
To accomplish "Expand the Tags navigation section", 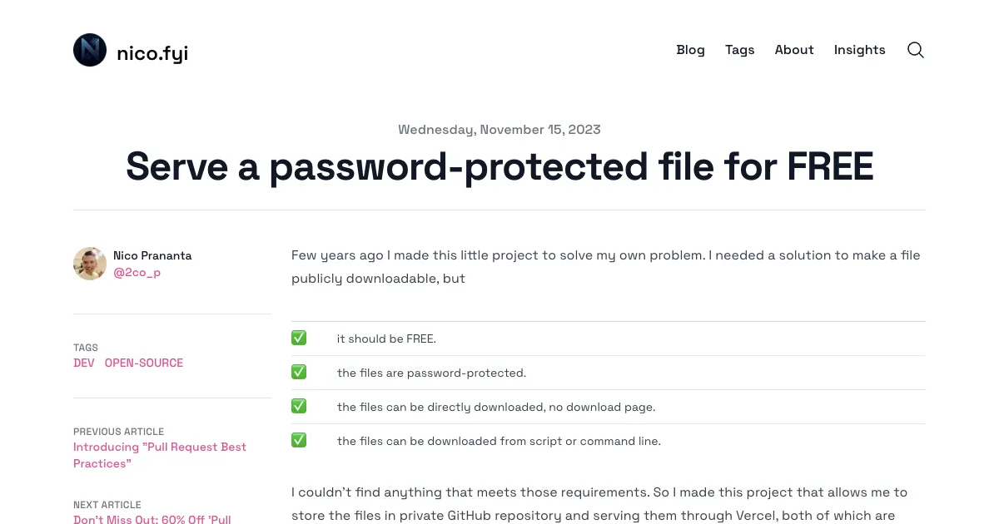I will point(739,50).
